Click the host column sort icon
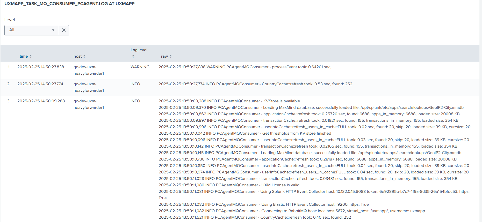 pos(84,56)
